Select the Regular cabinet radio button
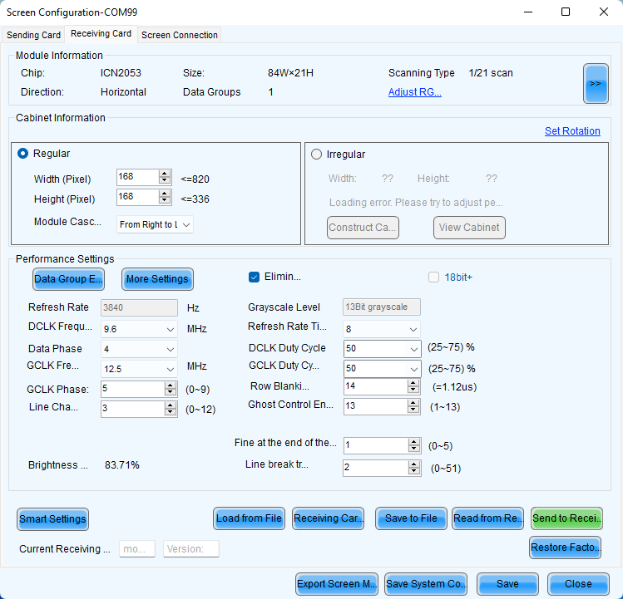The width and height of the screenshot is (623, 599). pyautogui.click(x=23, y=154)
